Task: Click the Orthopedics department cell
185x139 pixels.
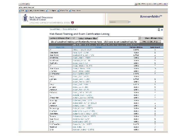Action: (54, 98)
